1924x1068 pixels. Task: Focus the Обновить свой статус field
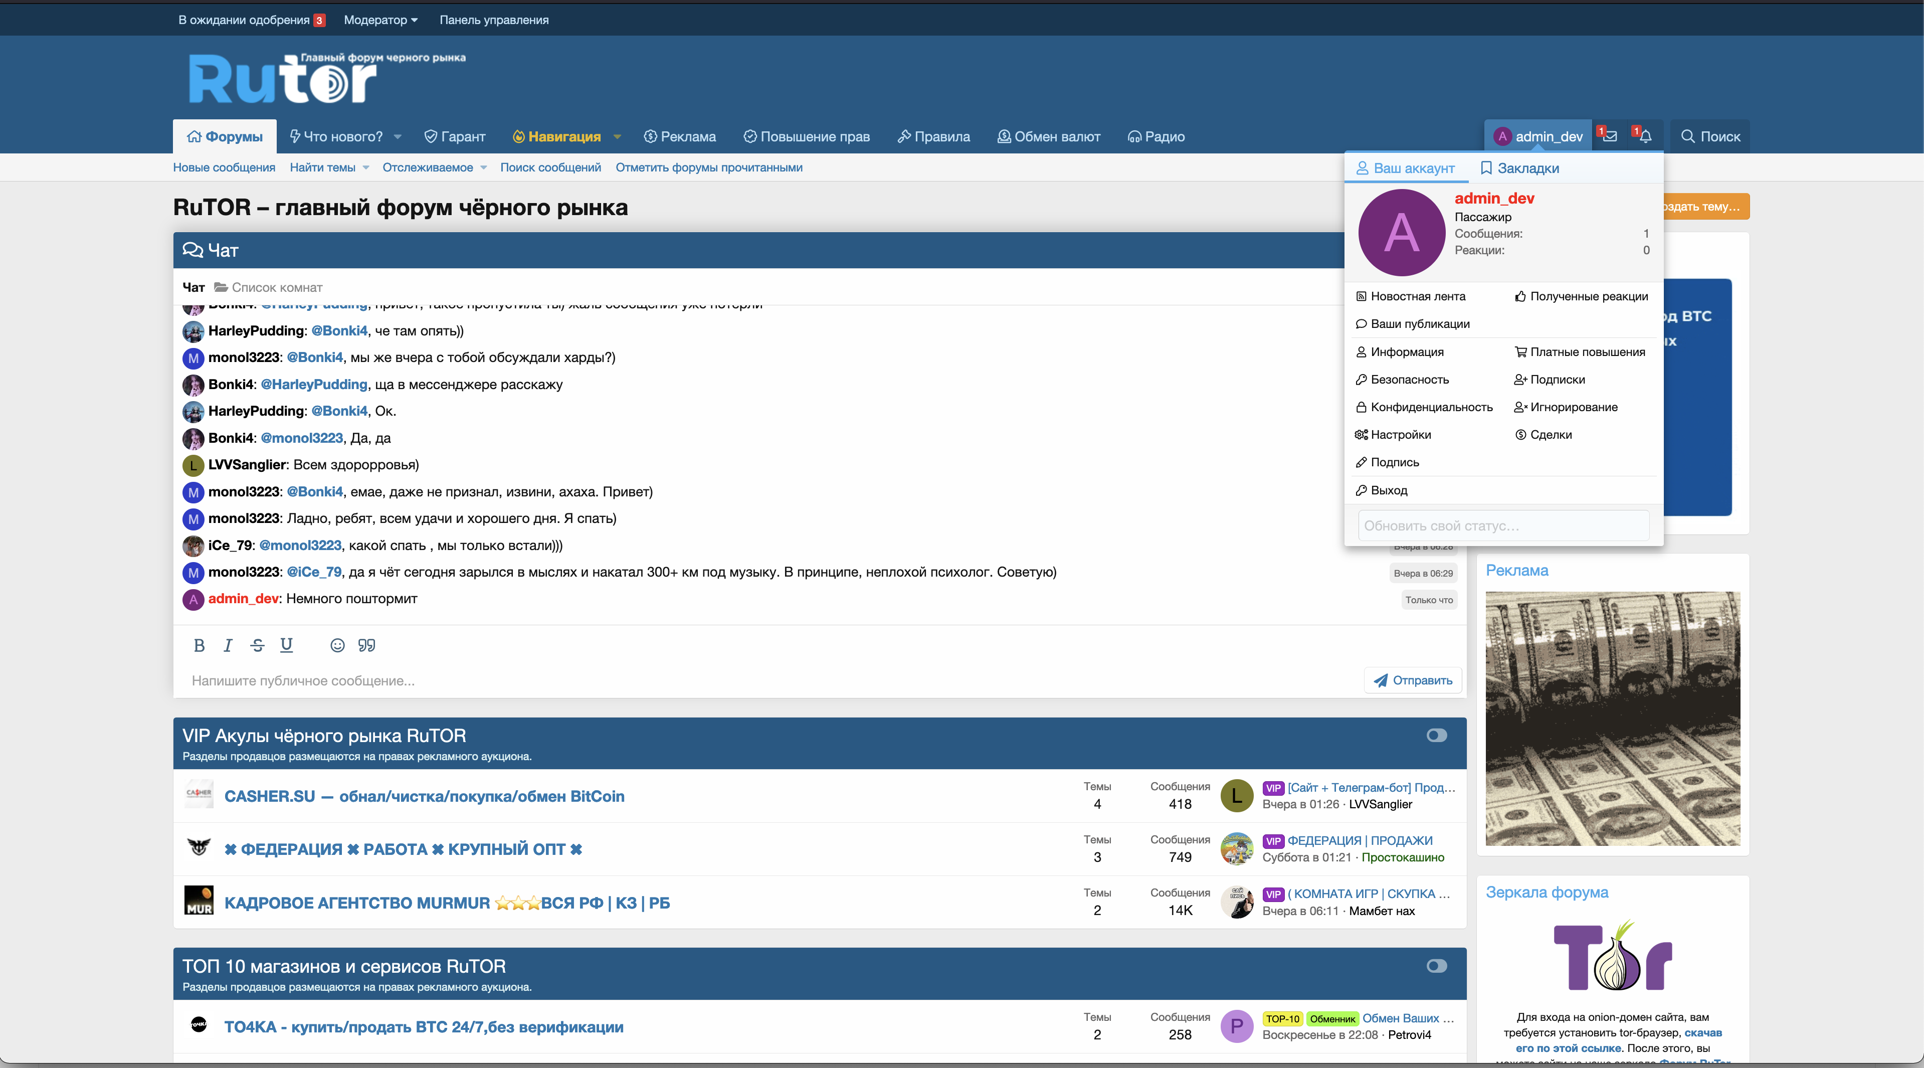point(1503,526)
